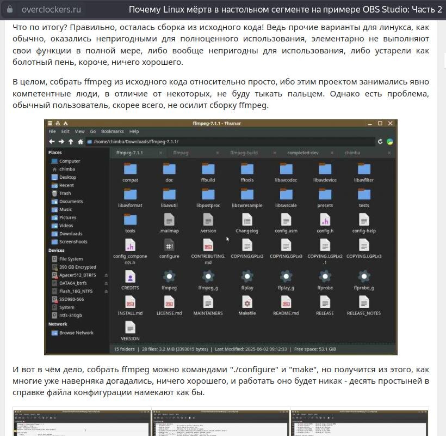446x436 pixels.
Task: Select the 'ffmpeg' executable icon
Action: point(169,276)
